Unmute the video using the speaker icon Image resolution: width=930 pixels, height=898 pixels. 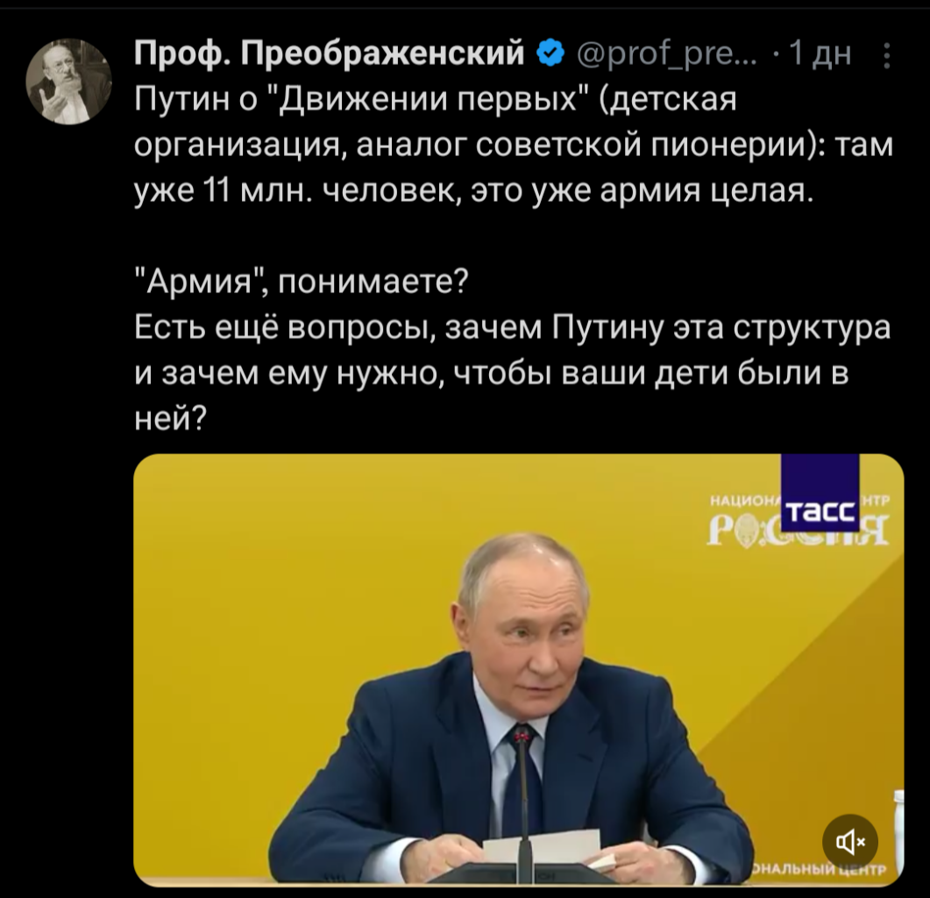coord(849,843)
